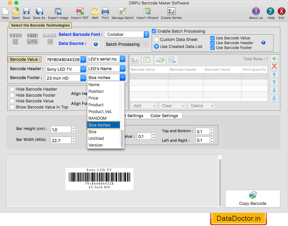The image size is (288, 226).
Task: Click the Print Quantity column heading
Action: [x=254, y=69]
